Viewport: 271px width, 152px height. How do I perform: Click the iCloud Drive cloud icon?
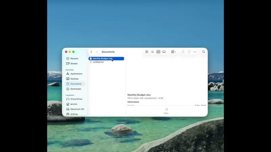(x=68, y=99)
